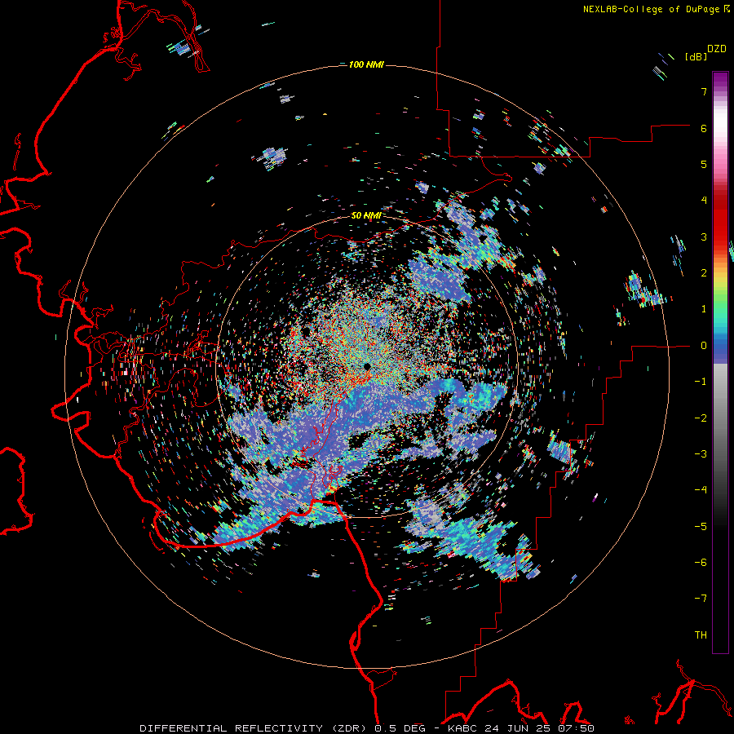Click the -3 value on color scale

[701, 454]
